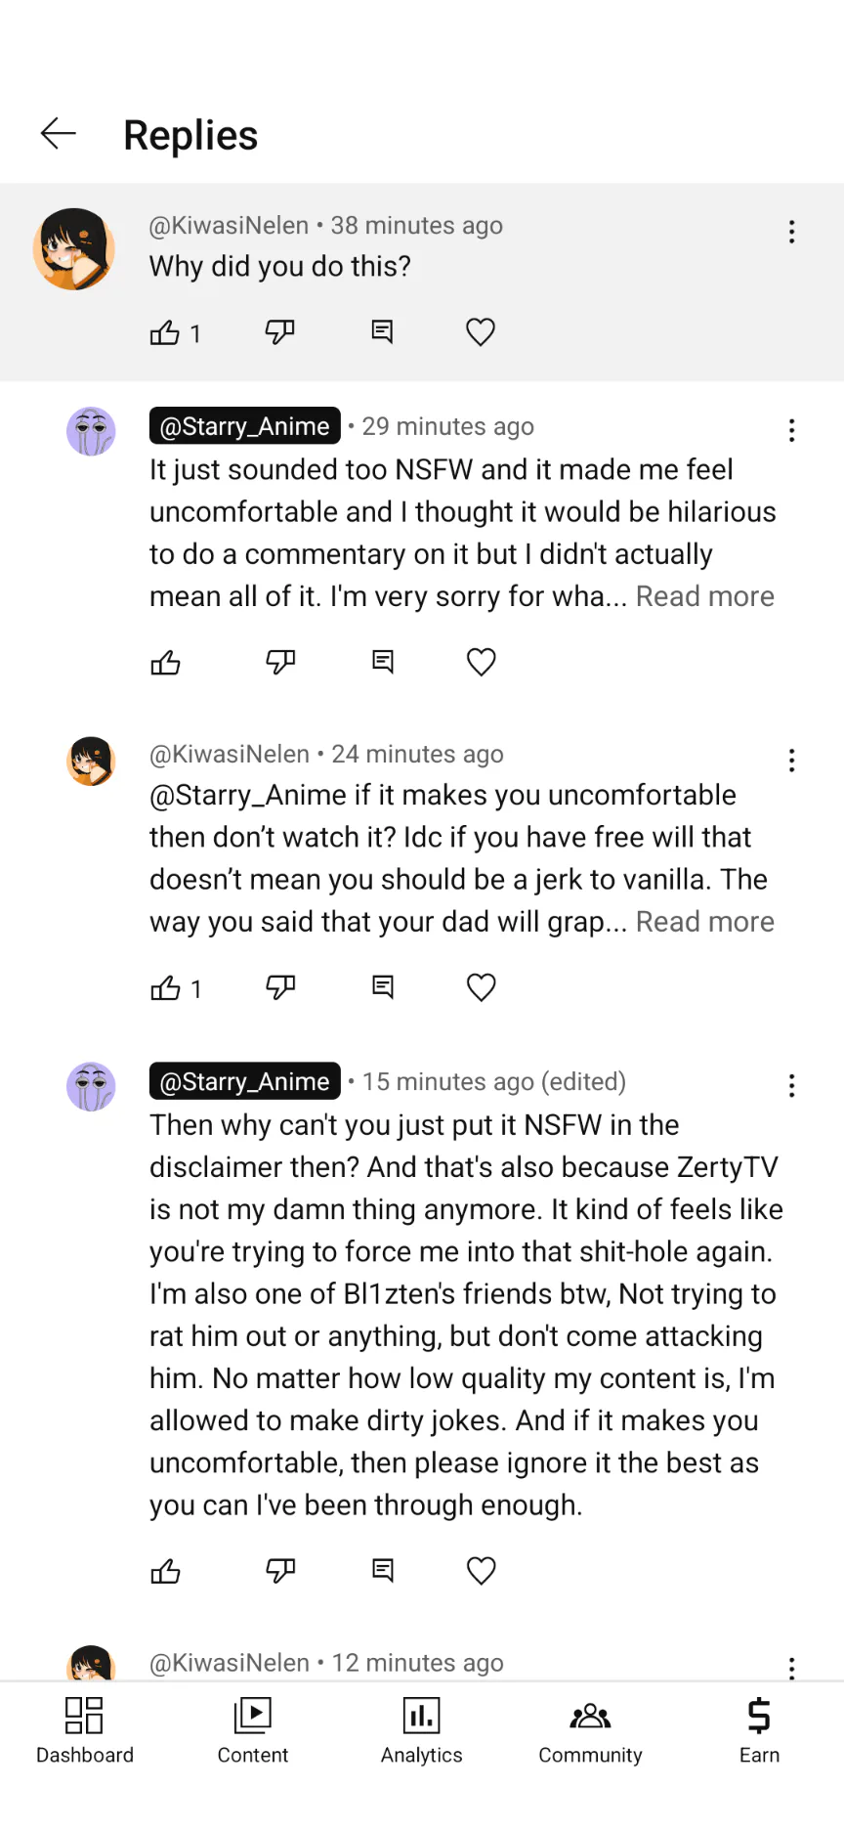Screen dimensions: 844x1830
Task: Heart the "Why did you do this?" comment
Action: tap(480, 332)
